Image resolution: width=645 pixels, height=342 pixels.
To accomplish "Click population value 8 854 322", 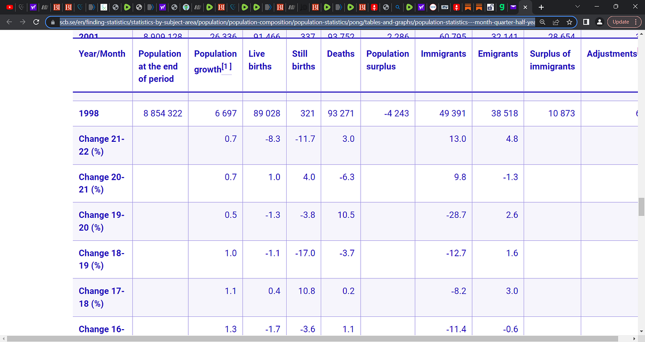I will coord(163,114).
